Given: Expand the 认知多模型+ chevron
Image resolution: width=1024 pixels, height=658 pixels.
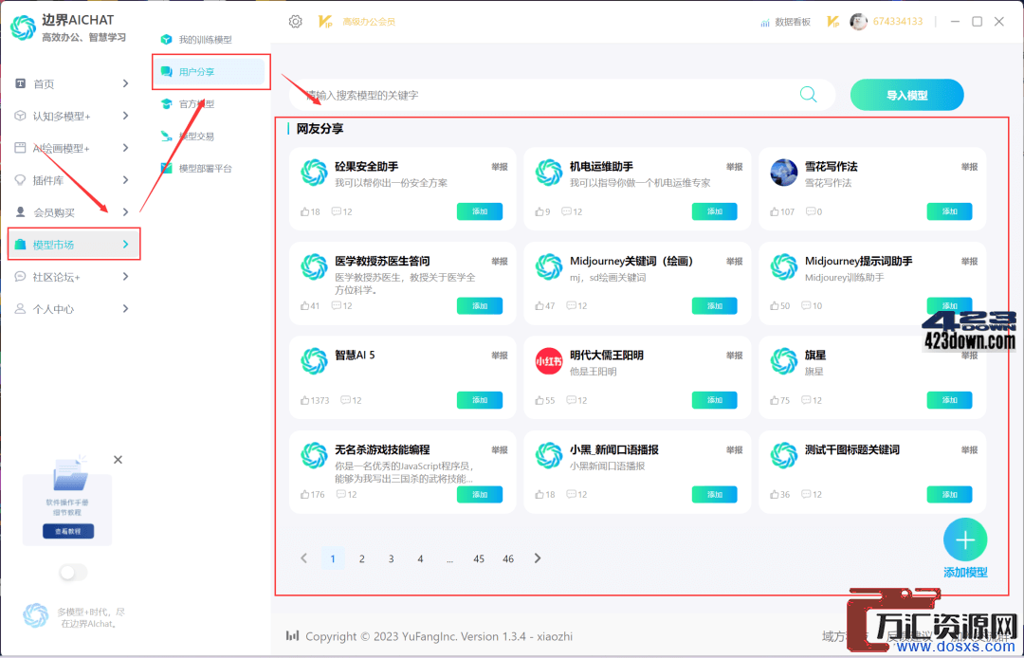Looking at the screenshot, I should (125, 116).
